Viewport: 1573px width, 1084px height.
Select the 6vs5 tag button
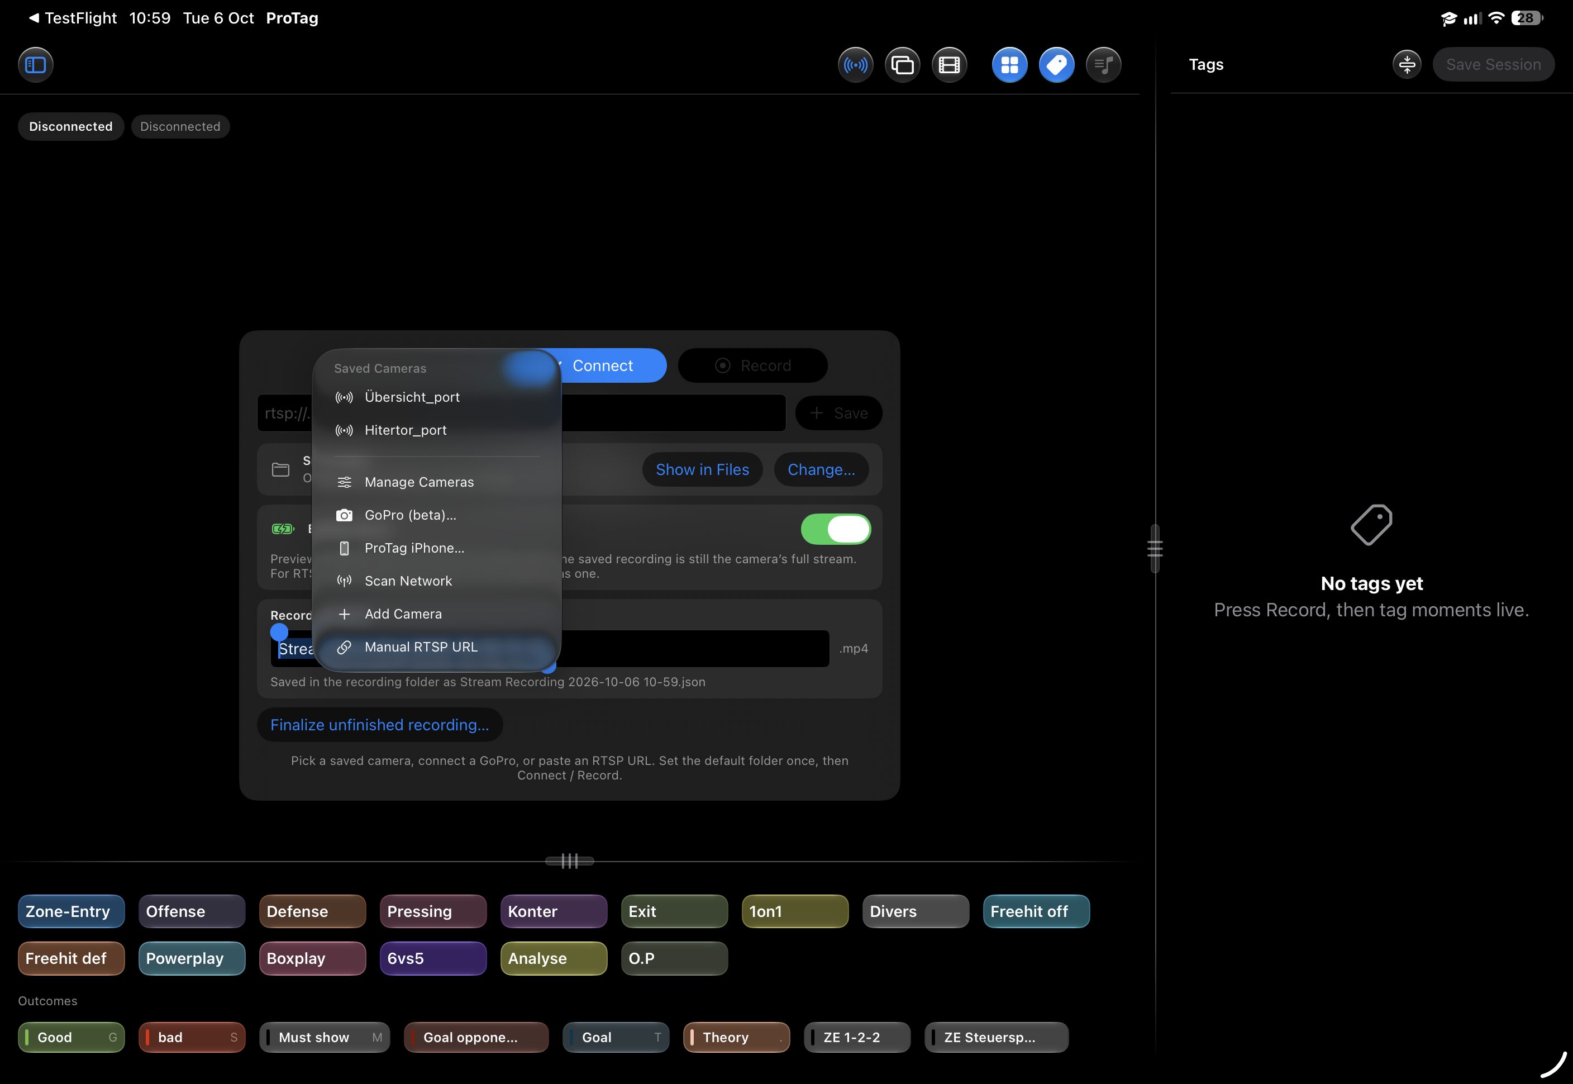click(433, 958)
